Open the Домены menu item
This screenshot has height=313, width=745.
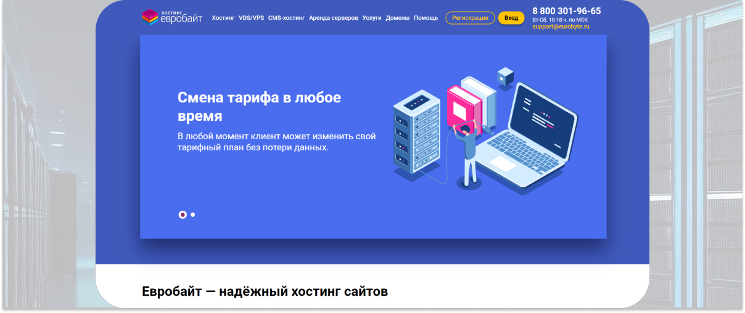pos(398,18)
